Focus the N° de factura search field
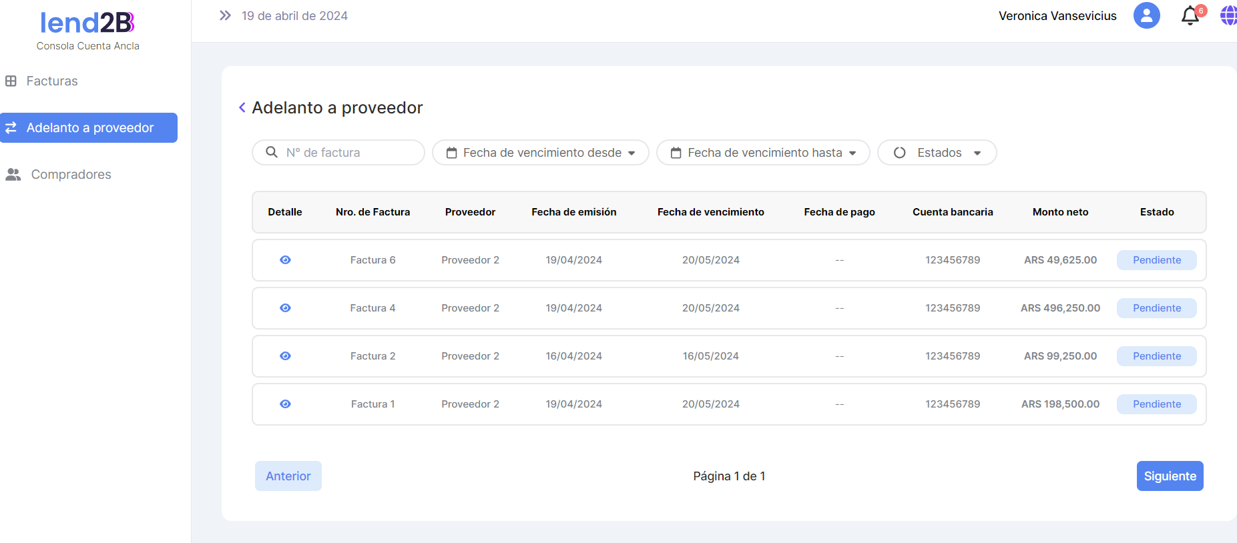The image size is (1237, 543). [347, 153]
